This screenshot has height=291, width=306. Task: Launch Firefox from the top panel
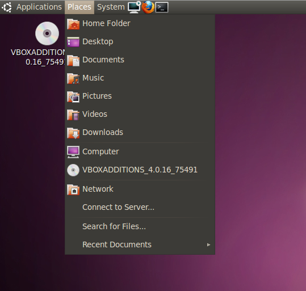[148, 7]
